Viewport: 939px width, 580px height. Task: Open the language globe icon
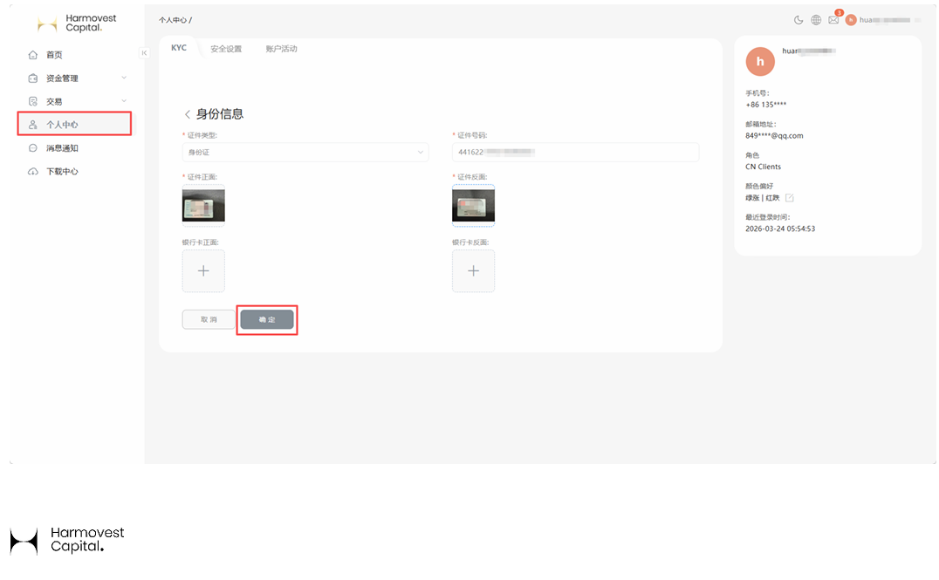(x=816, y=20)
